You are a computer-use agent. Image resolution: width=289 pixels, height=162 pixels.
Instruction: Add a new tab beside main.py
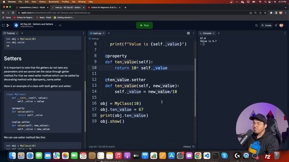point(108,33)
